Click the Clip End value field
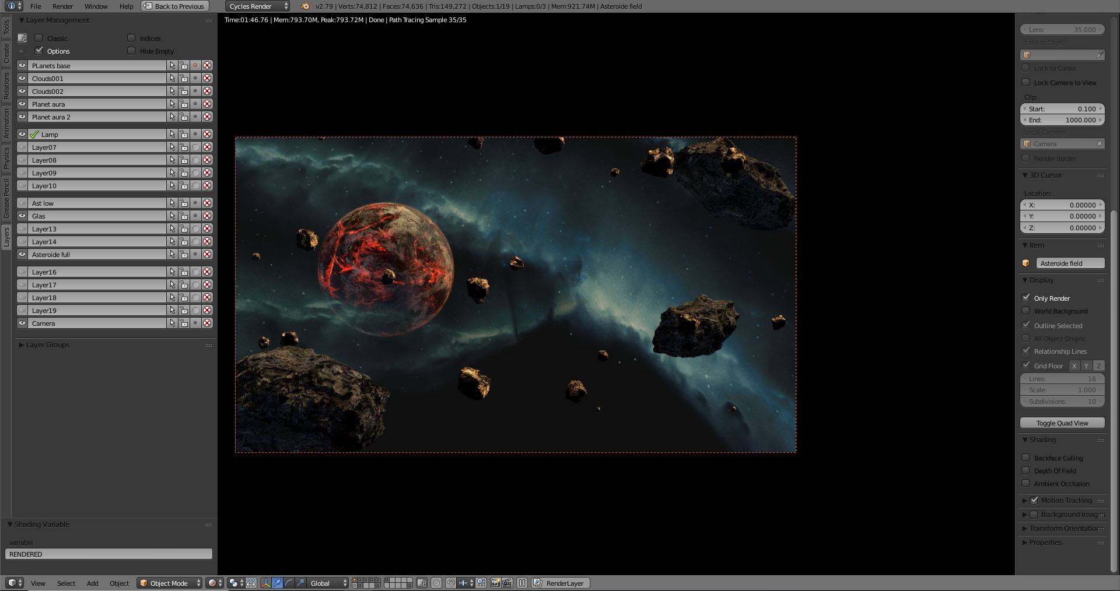 coord(1062,120)
